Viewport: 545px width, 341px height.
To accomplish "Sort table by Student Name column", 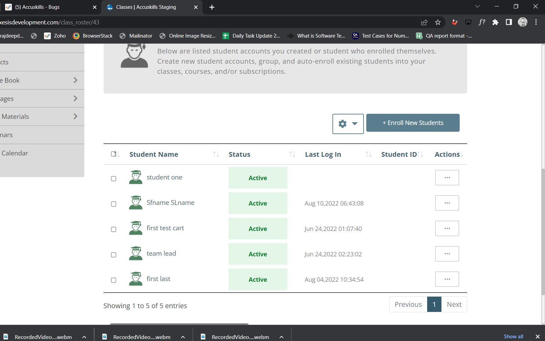I will click(x=154, y=154).
